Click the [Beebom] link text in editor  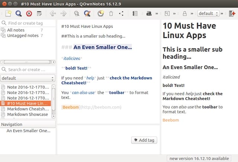(71, 107)
